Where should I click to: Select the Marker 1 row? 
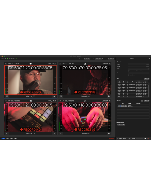point(133,105)
